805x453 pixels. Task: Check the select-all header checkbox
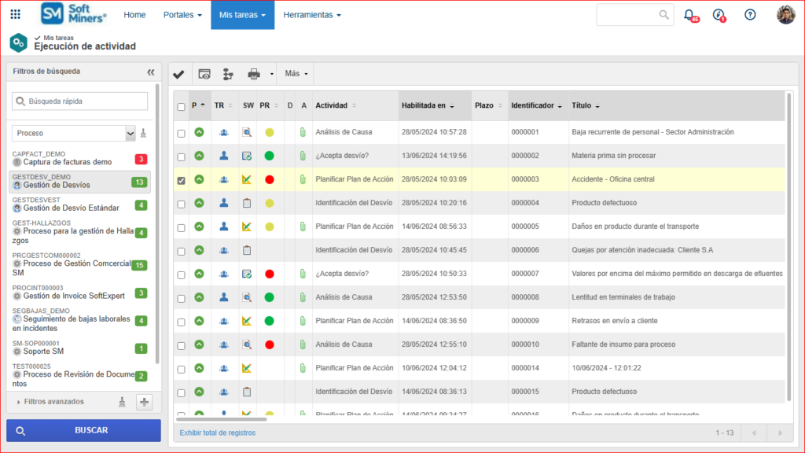tap(182, 106)
